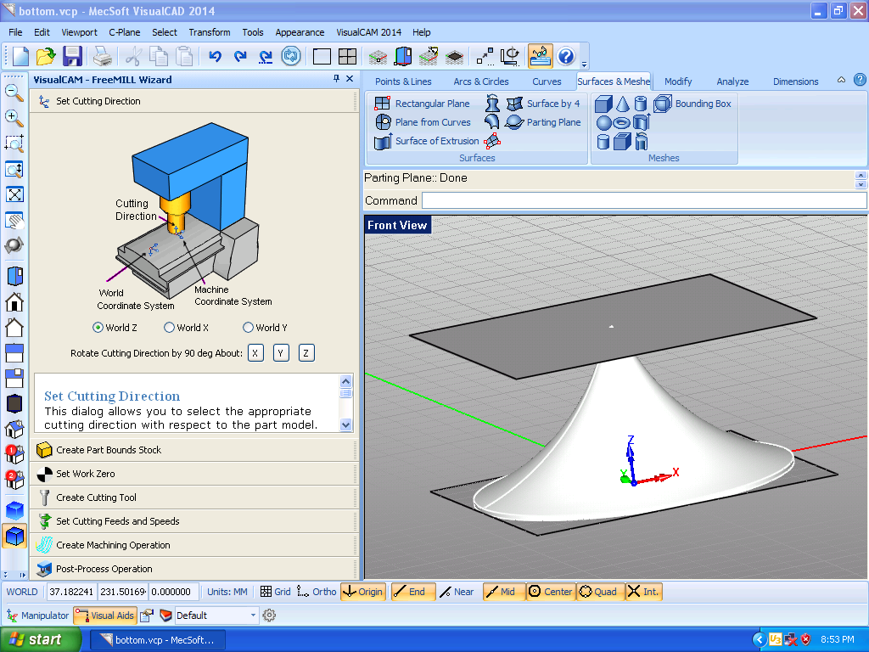Switch to Points & Lines tab

click(403, 81)
